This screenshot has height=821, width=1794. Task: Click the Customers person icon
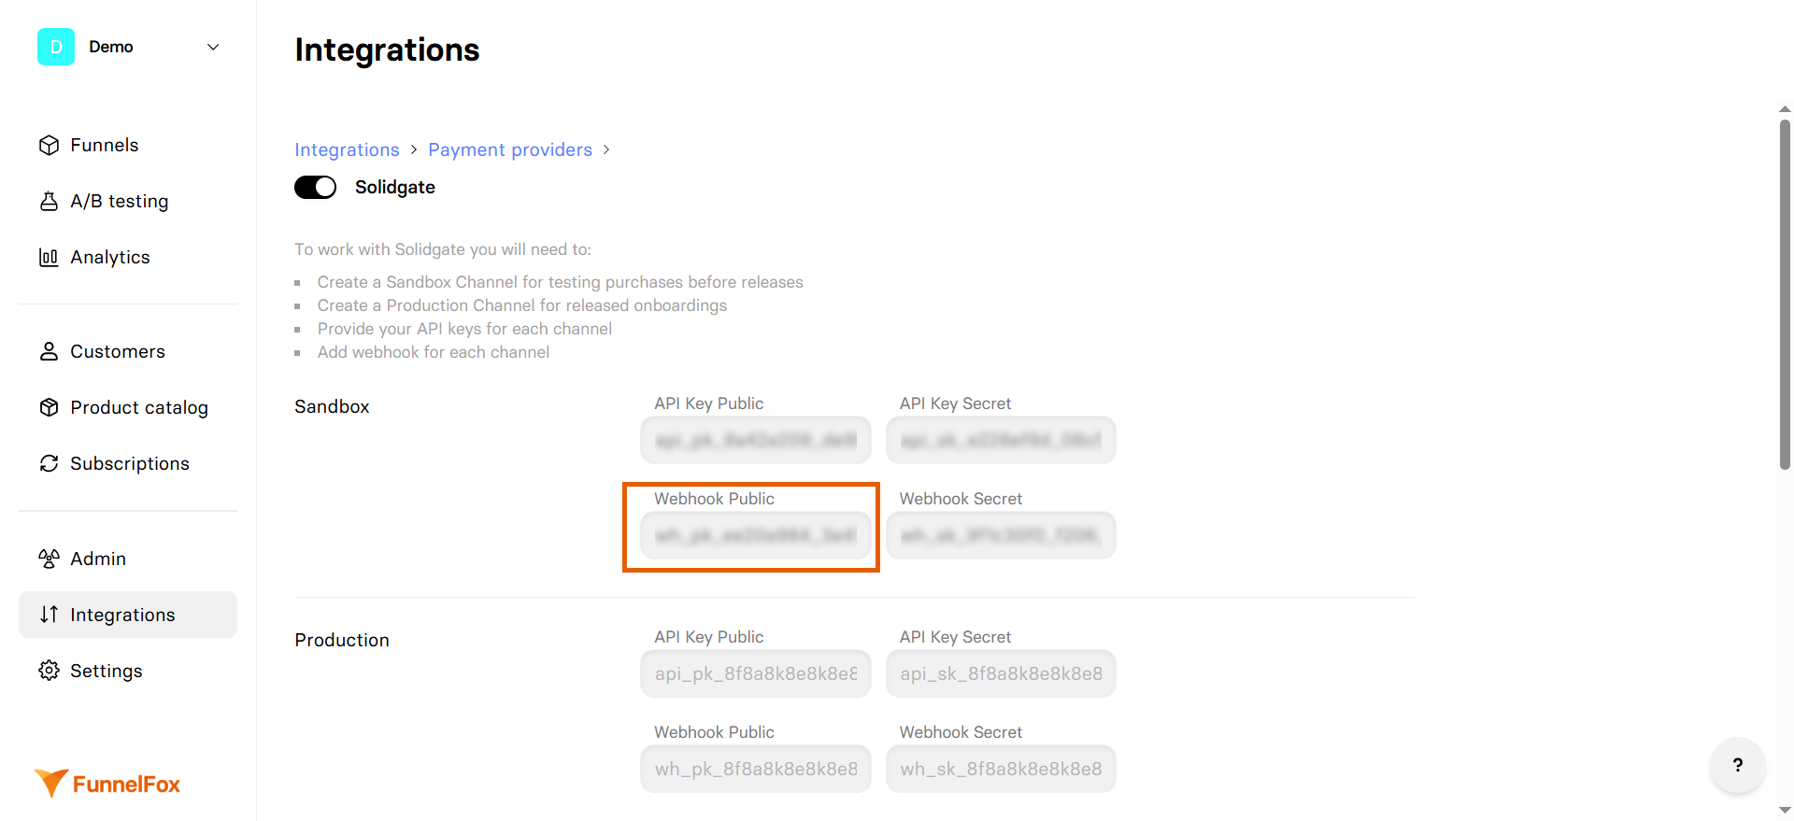50,351
